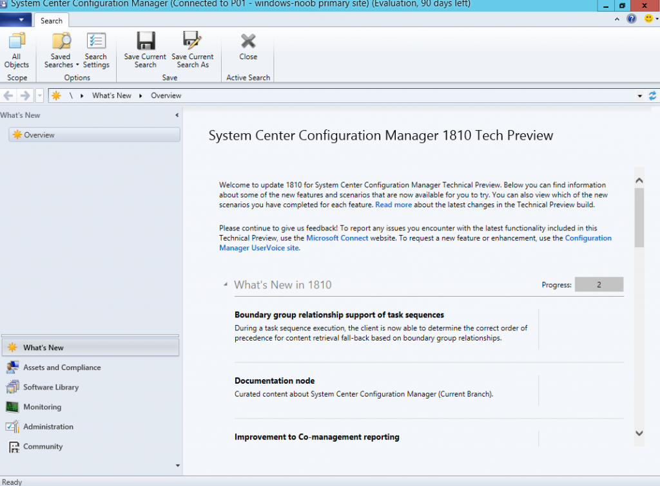Open the blue application menu dropdown
The width and height of the screenshot is (660, 486).
point(16,20)
